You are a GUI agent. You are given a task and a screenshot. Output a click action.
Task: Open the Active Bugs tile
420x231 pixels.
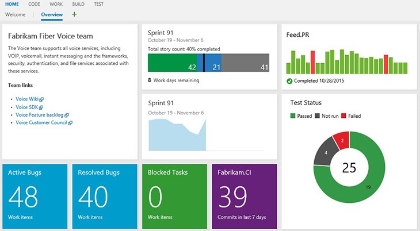[x=35, y=197]
